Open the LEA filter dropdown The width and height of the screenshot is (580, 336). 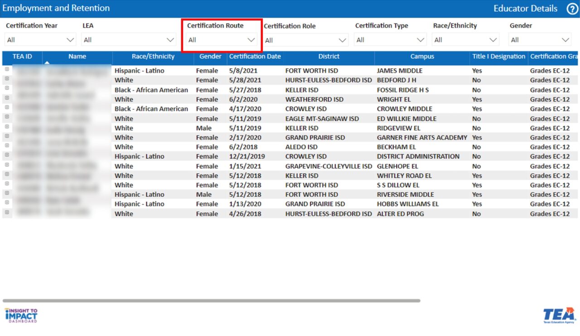tap(129, 40)
